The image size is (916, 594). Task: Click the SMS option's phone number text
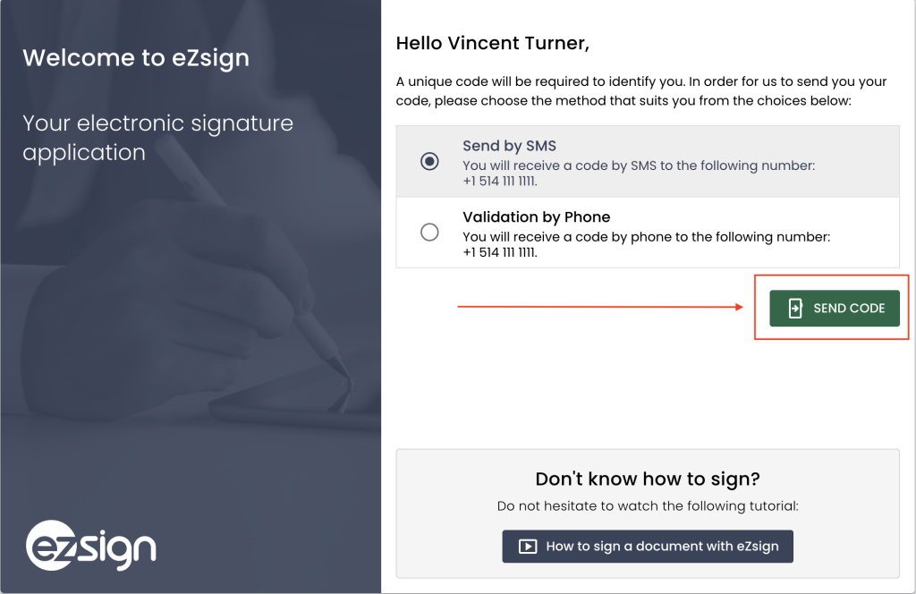(x=500, y=182)
